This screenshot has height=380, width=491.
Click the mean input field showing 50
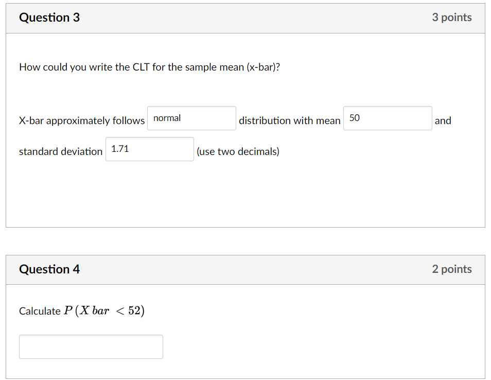point(388,118)
